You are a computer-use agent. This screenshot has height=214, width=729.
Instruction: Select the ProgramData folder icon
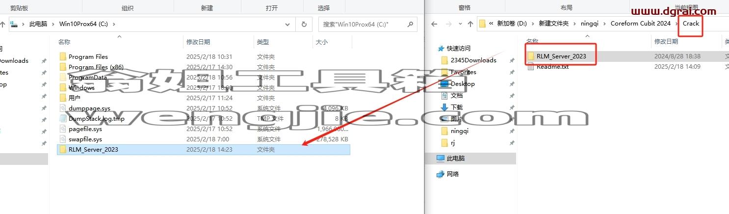tap(62, 77)
